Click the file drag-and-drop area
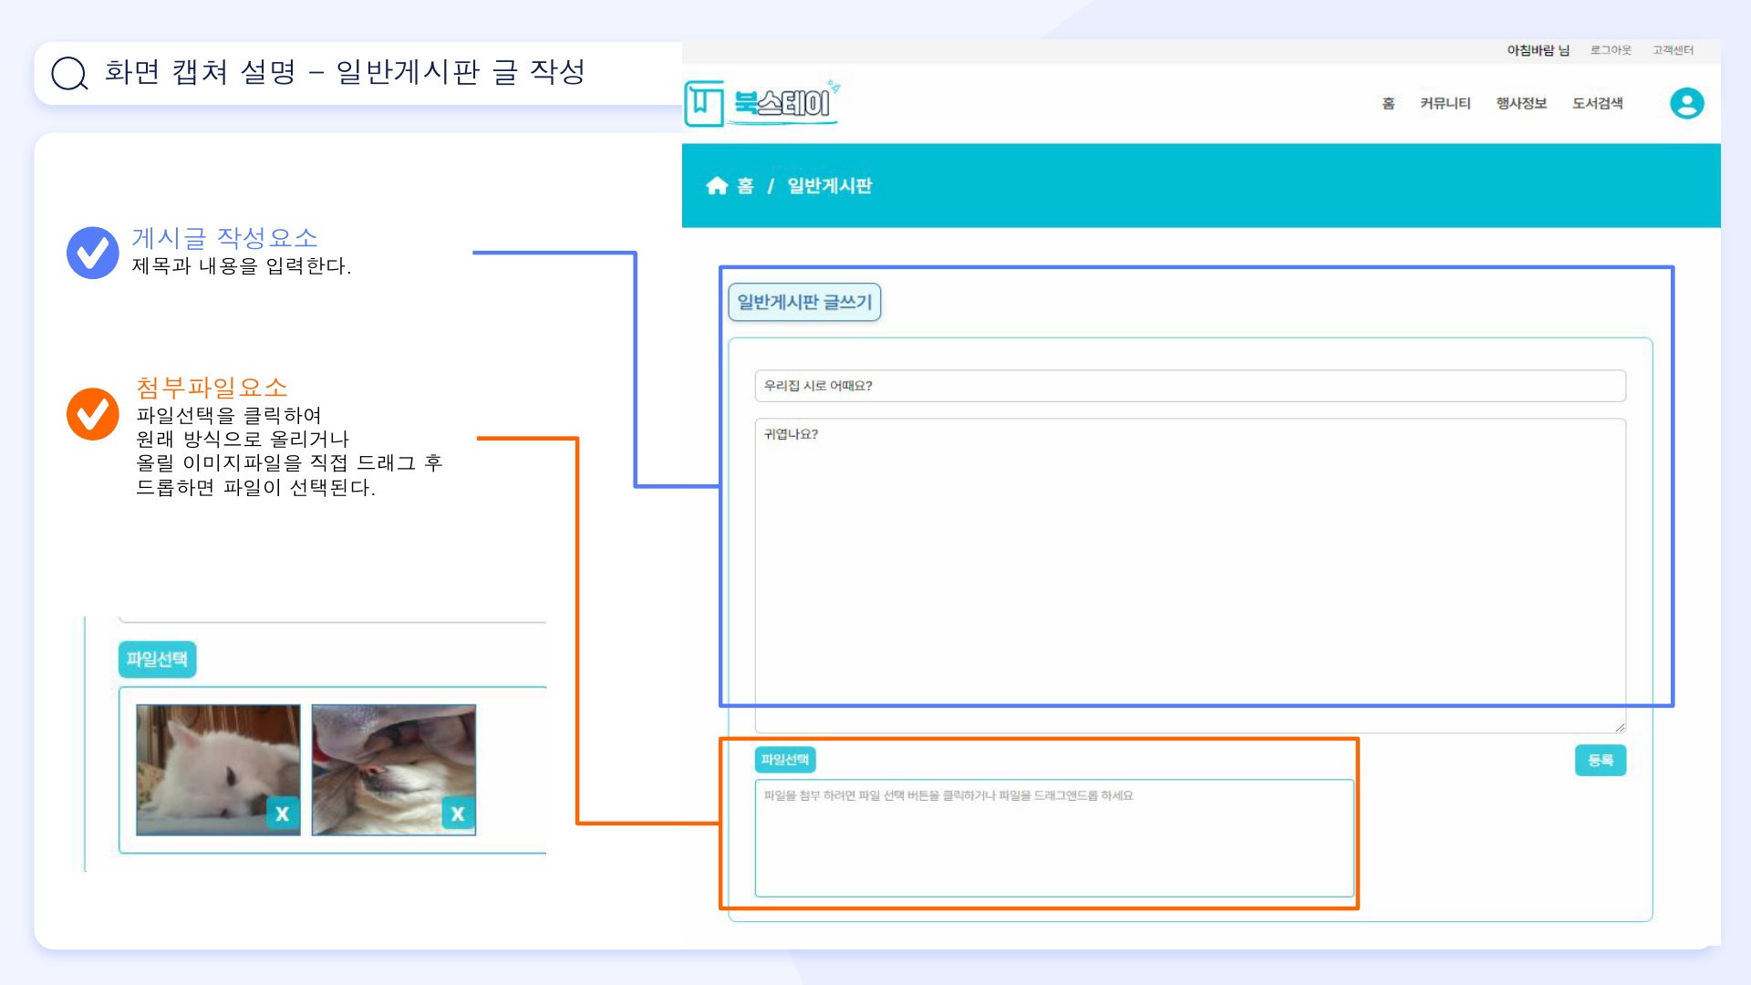 (x=1053, y=839)
